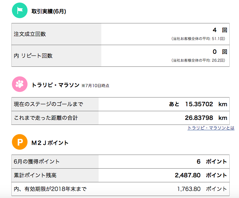Viewport: 239px width, 198px height.
Task: Click the orange P points icon
Action: click(x=20, y=142)
